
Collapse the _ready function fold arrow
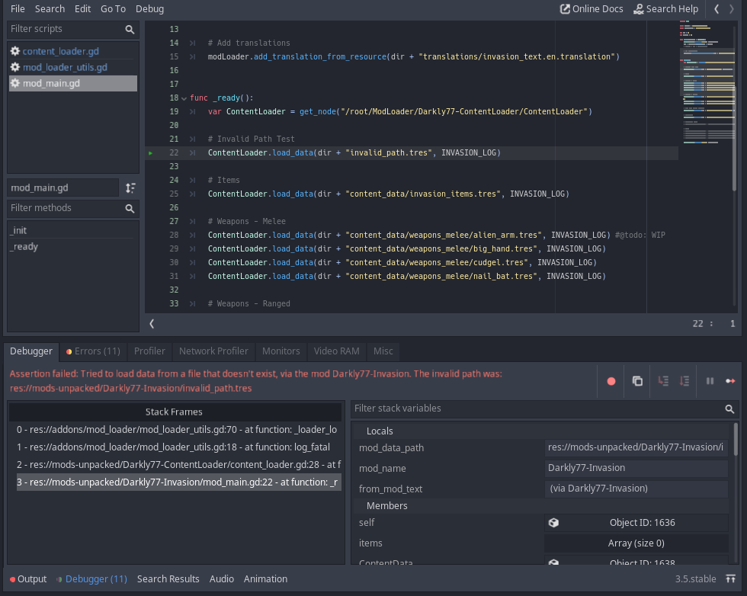coord(184,98)
